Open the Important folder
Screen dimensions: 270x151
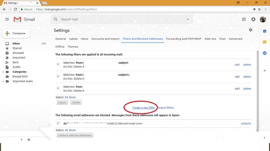19,58
